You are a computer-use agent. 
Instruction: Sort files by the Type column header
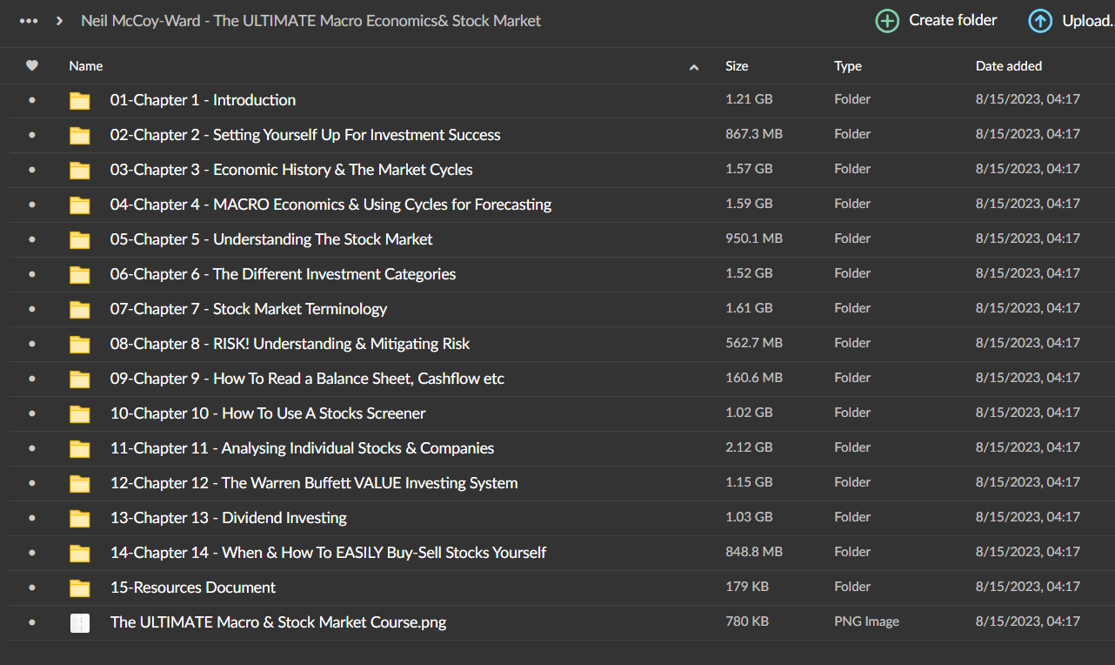tap(847, 65)
